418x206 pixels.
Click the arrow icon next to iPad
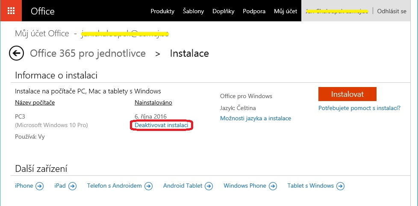[x=73, y=186]
